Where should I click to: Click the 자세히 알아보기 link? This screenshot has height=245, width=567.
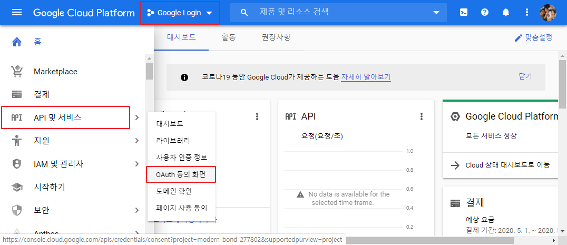pyautogui.click(x=366, y=77)
